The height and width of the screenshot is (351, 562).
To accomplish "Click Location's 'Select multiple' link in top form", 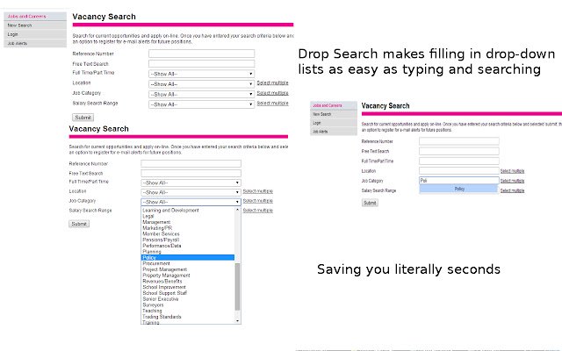I will pos(272,82).
